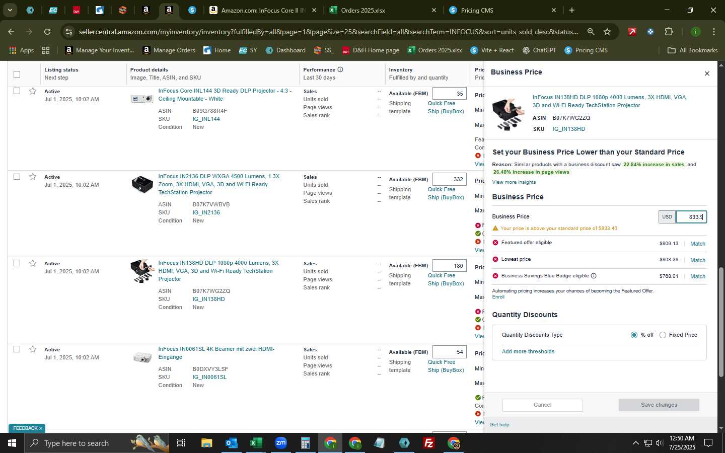The image size is (725, 453).
Task: Select the INL144 listing checkbox
Action: [x=17, y=91]
